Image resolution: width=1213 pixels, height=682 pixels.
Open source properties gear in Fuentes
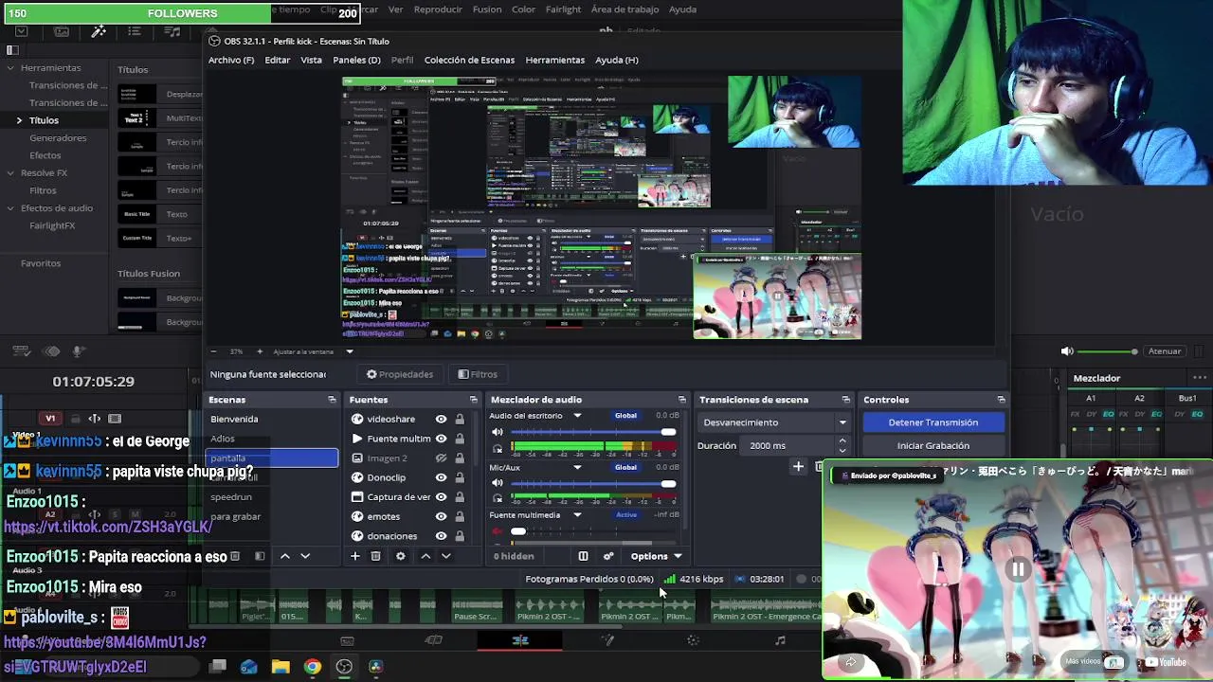(x=400, y=556)
